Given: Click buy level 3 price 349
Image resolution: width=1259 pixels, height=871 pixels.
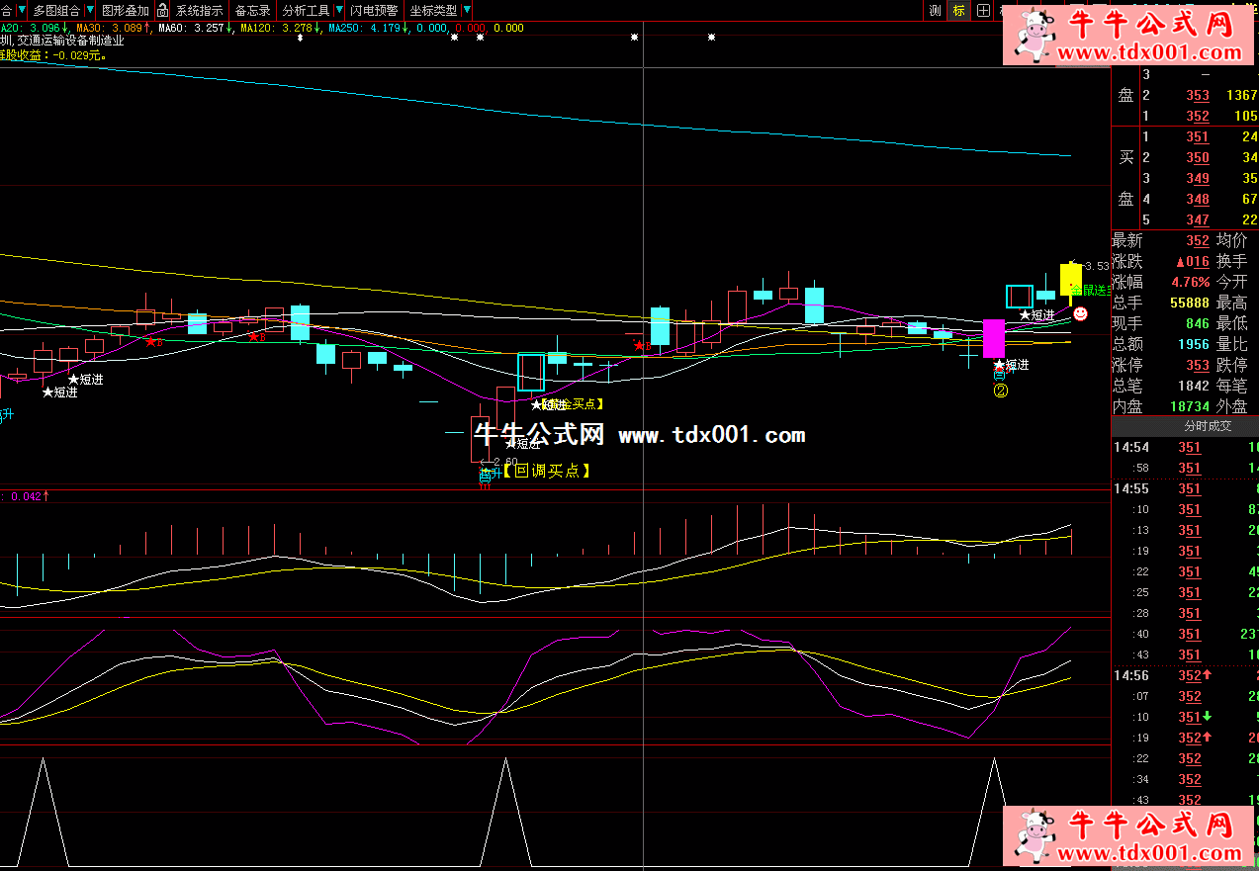Looking at the screenshot, I should point(1198,179).
